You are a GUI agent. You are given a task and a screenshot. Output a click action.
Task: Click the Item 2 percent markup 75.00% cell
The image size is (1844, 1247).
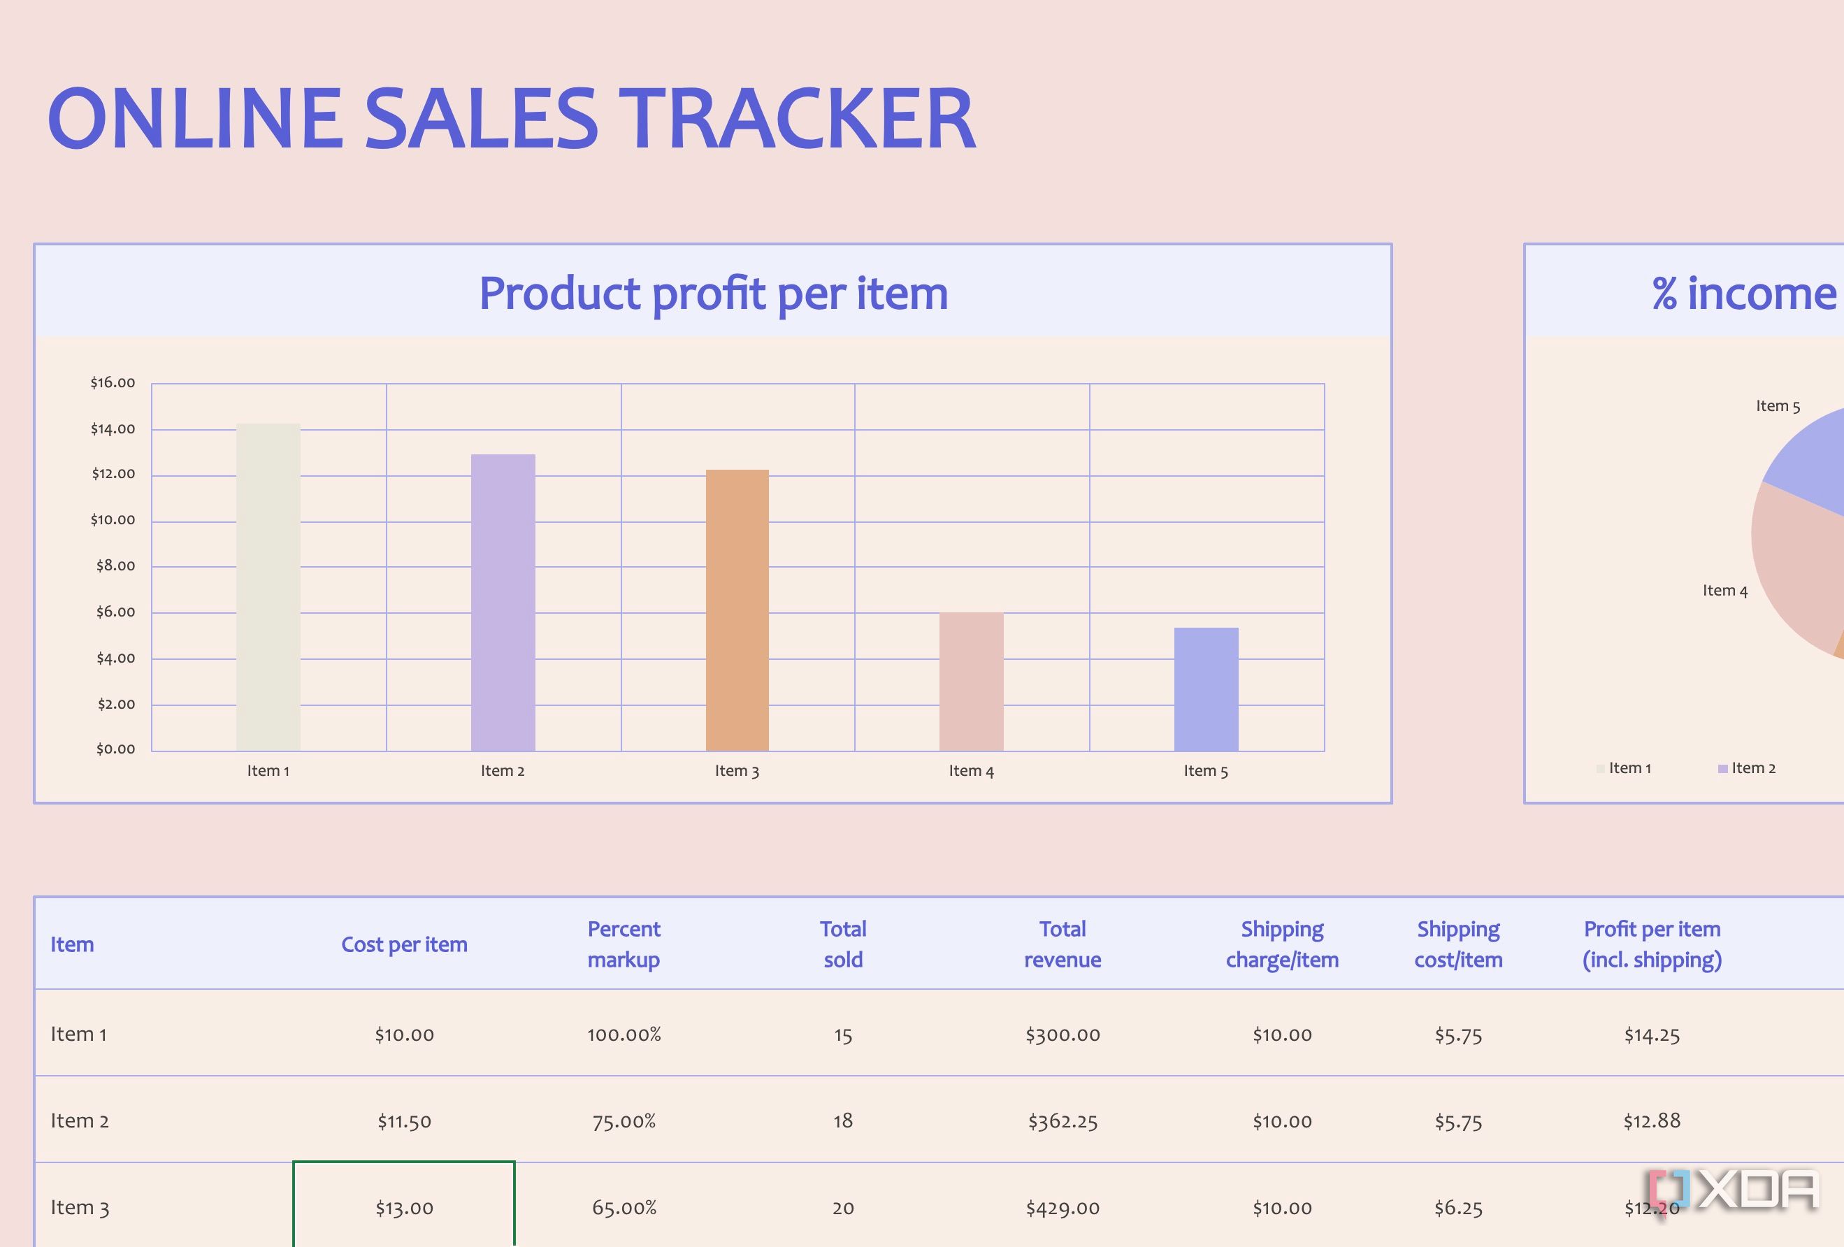624,1121
